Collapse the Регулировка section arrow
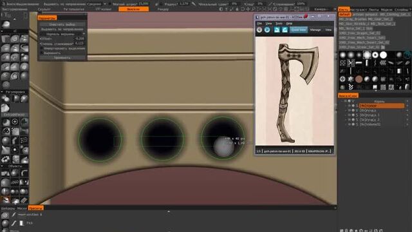The width and height of the screenshot is (412, 232). [2, 92]
